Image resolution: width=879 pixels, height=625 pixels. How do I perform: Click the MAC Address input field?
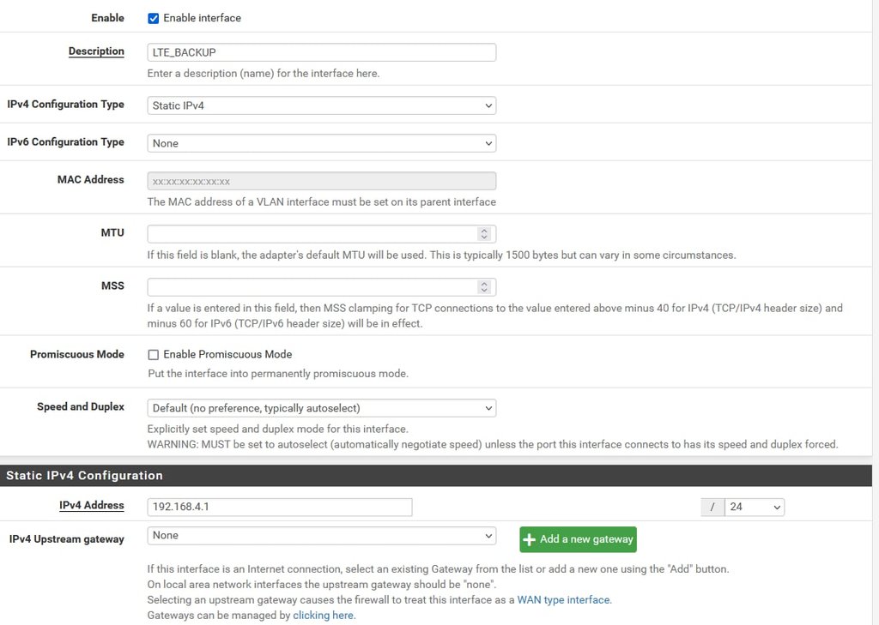coord(321,181)
